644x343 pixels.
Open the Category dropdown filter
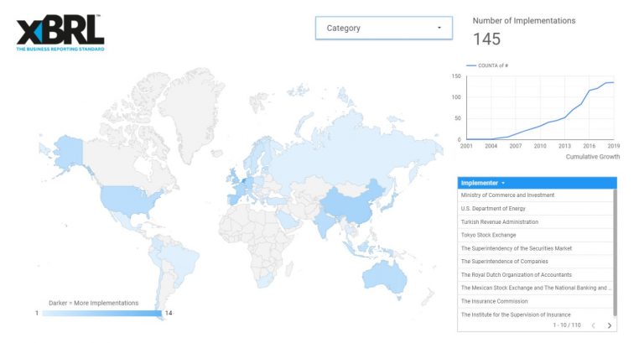383,28
